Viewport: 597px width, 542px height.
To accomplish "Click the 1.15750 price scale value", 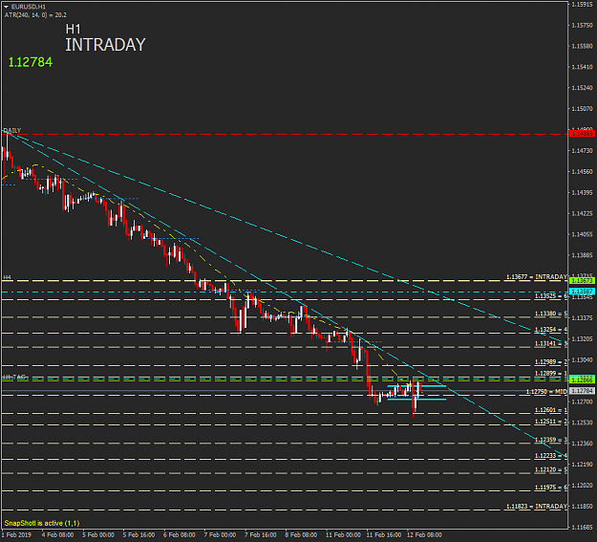I will tap(582, 25).
